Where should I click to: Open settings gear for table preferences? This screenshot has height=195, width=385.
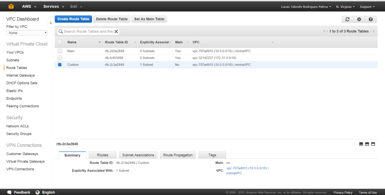pyautogui.click(x=359, y=19)
